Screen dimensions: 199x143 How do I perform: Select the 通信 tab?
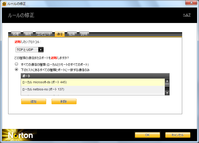[60, 34]
